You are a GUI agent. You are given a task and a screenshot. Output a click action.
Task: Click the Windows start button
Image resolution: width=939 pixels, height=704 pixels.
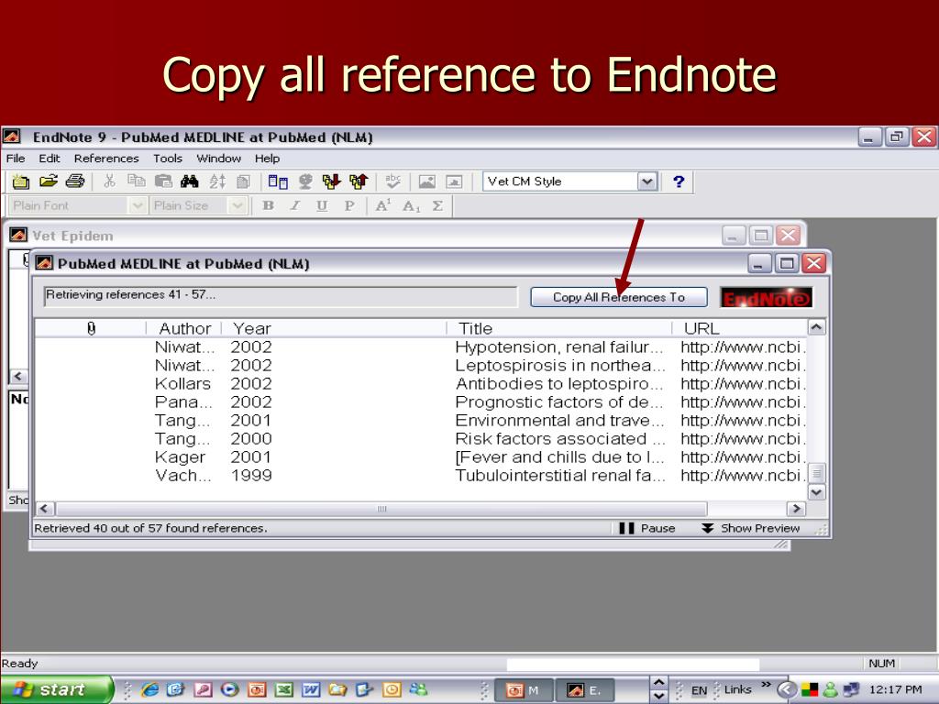click(56, 689)
